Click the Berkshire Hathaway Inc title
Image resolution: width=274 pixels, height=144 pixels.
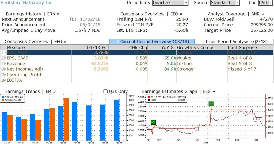(x=26, y=3)
